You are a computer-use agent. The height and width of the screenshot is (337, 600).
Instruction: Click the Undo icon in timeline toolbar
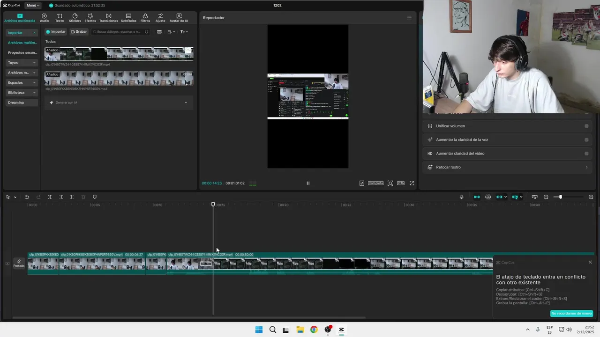(x=27, y=197)
